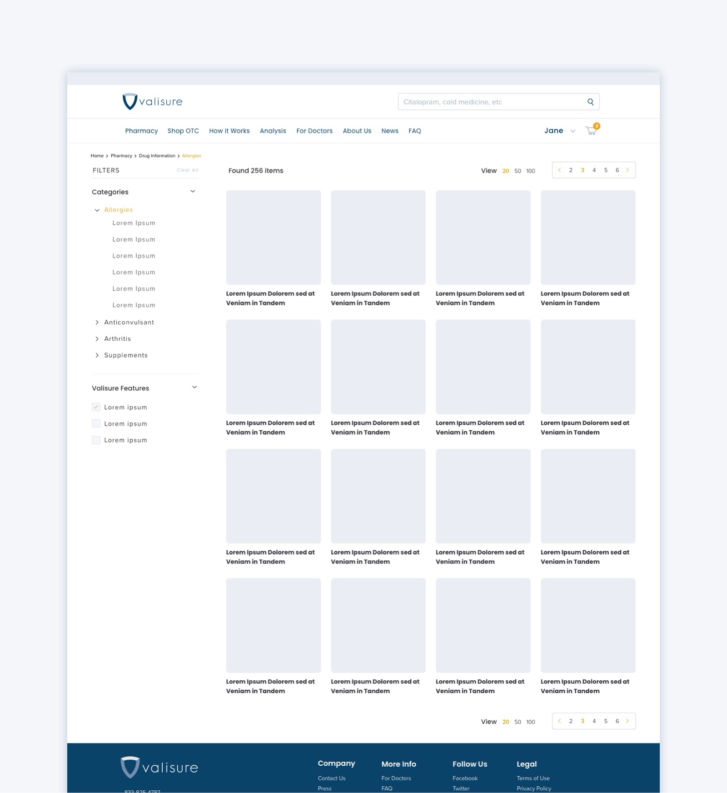Go to next page in bottom pagination
The width and height of the screenshot is (727, 793).
pos(627,721)
